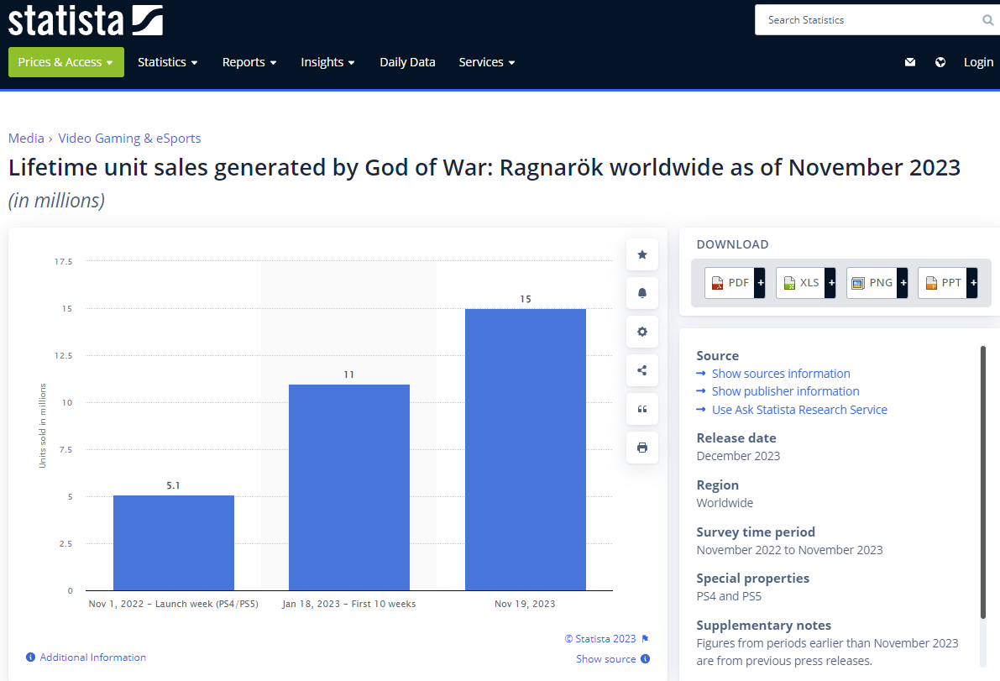Download chart as XLS

point(800,282)
